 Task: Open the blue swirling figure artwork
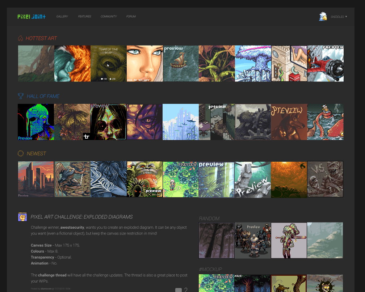[x=109, y=179]
